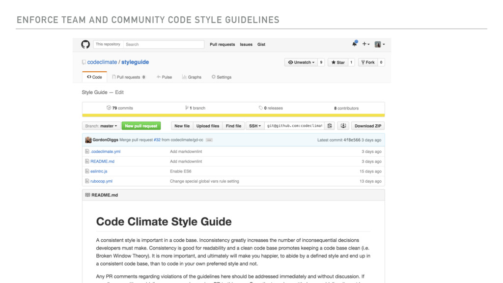Click 'Add markdownlint' message for .codeclimate.yml
The height and width of the screenshot is (283, 503).
(186, 151)
